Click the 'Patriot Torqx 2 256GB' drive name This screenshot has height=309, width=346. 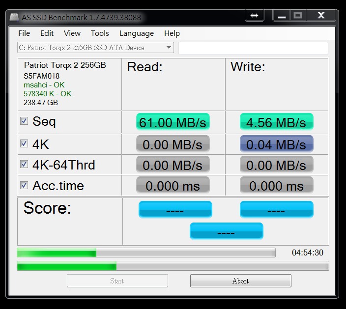[x=65, y=65]
